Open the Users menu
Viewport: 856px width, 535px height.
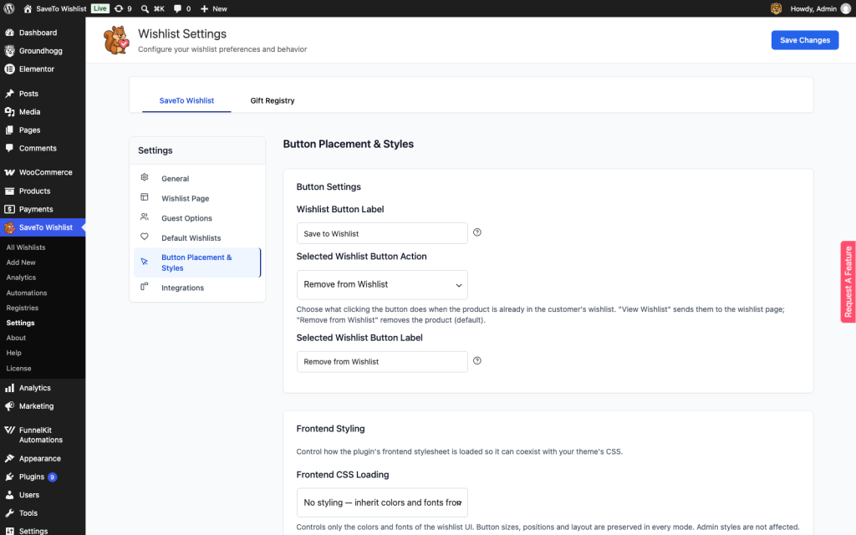(x=43, y=495)
